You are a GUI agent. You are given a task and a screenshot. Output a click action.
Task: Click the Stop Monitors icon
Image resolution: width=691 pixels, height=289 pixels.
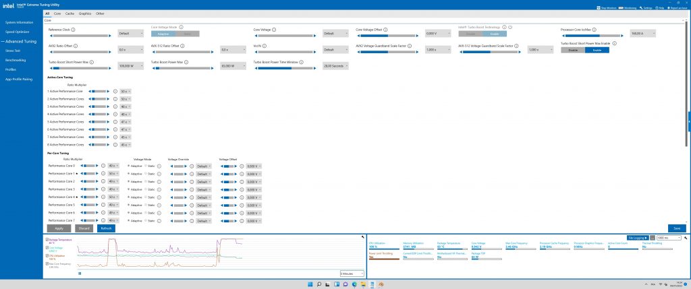pos(598,8)
